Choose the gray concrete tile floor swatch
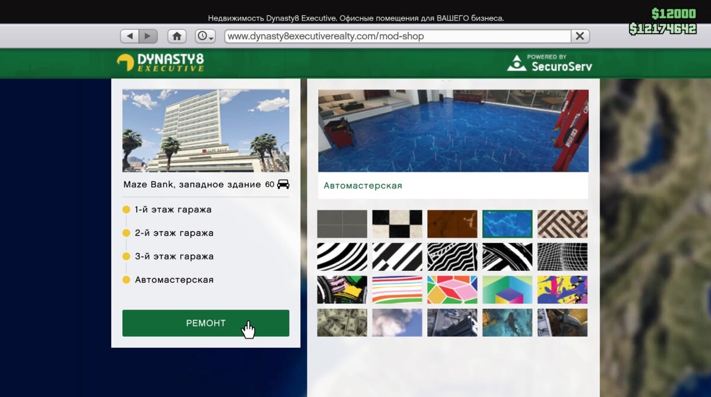Image resolution: width=711 pixels, height=397 pixels. tap(342, 224)
